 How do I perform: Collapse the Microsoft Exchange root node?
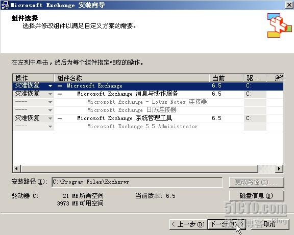pos(60,86)
